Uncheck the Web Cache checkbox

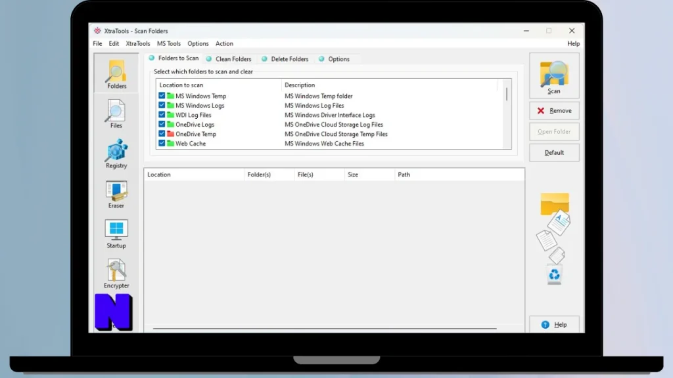click(162, 143)
